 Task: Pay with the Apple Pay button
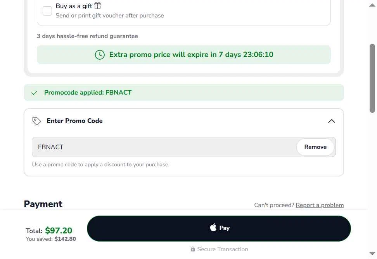tap(219, 228)
